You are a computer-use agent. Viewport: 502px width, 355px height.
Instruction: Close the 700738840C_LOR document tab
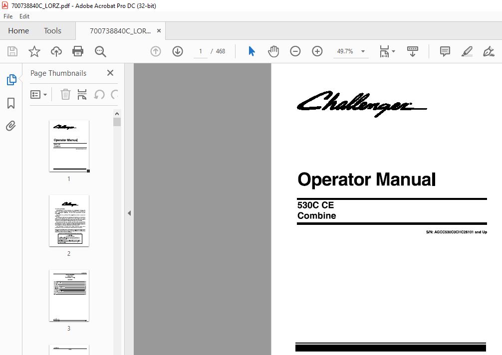pos(159,31)
